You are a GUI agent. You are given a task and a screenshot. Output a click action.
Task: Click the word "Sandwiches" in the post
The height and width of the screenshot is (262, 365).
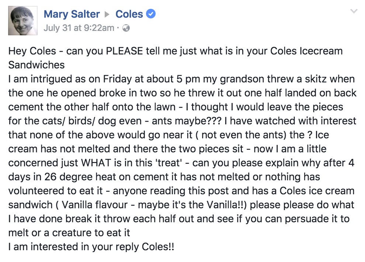tap(36, 65)
